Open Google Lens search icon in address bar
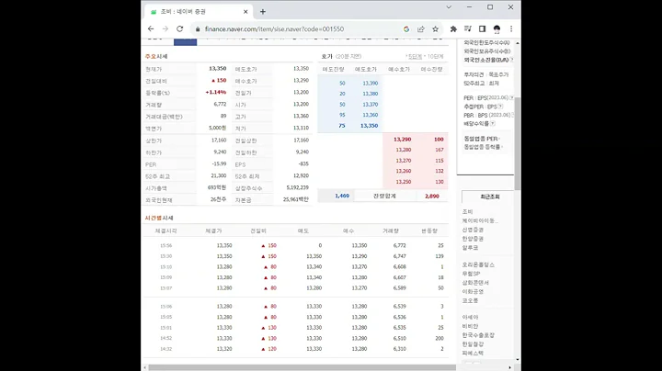Screen dimensions: 662x371 [406, 29]
